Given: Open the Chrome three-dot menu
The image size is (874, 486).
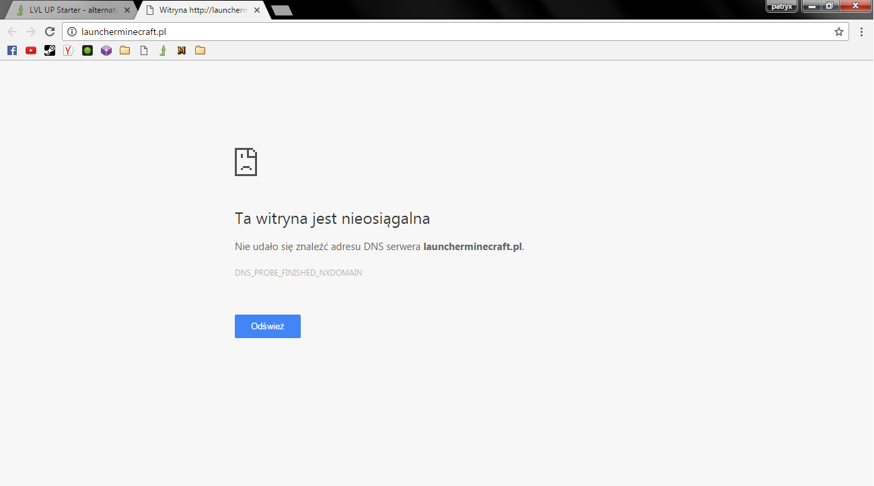Looking at the screenshot, I should (x=861, y=32).
